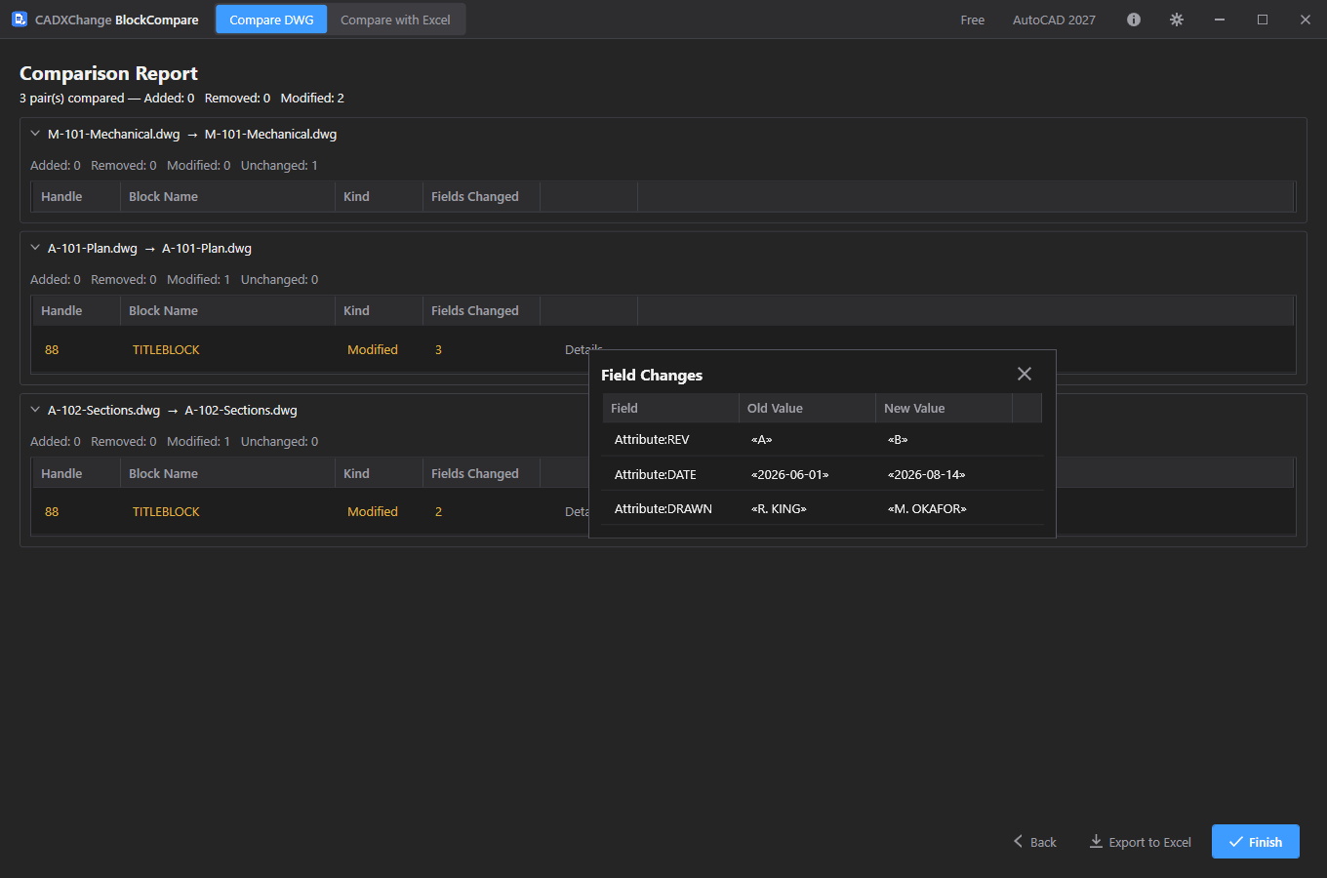Maximize the BlockCompare window
Image resolution: width=1327 pixels, height=878 pixels.
[1263, 20]
